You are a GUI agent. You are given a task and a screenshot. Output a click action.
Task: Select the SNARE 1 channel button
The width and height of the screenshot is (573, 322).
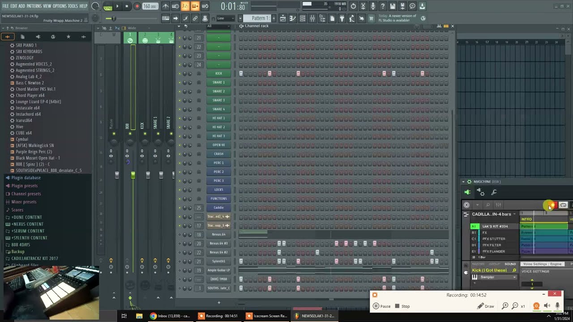coord(218,82)
